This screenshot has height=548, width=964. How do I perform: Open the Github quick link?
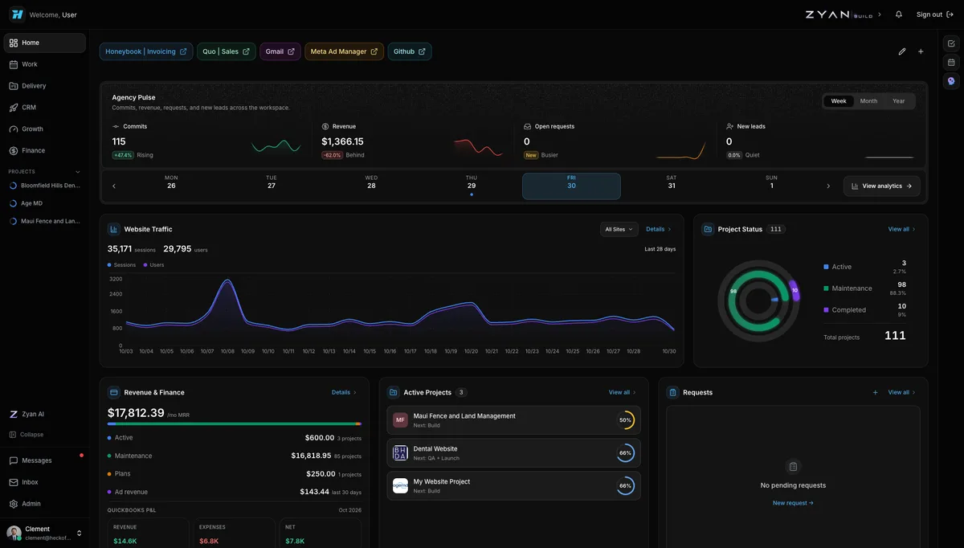click(x=410, y=51)
